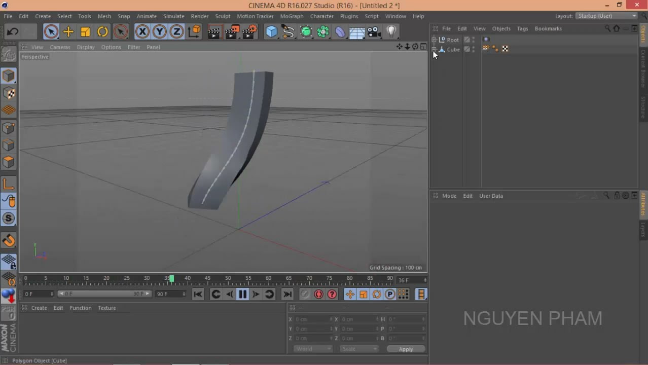This screenshot has height=365, width=648.
Task: Open the Mesh menu
Action: coord(104,16)
